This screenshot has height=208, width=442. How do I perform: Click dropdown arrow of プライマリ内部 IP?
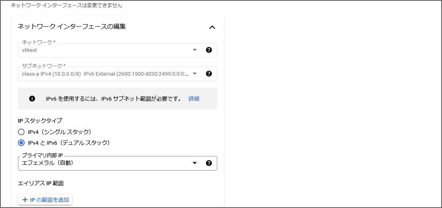pos(194,163)
